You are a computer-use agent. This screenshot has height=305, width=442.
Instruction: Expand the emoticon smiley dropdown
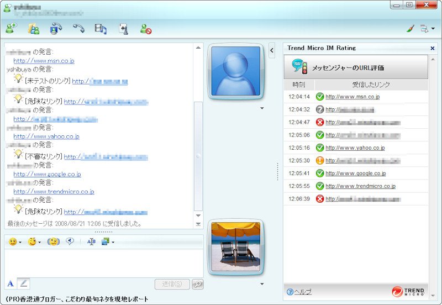click(20, 242)
